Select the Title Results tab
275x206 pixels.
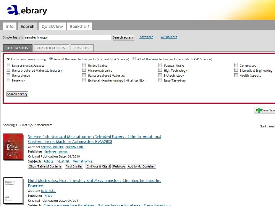[18, 48]
